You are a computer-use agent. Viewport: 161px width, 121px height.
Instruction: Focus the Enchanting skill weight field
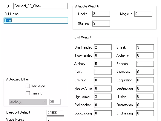point(145,113)
